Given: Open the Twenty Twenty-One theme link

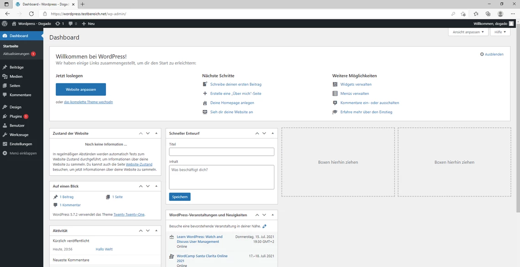Looking at the screenshot, I should (x=129, y=215).
